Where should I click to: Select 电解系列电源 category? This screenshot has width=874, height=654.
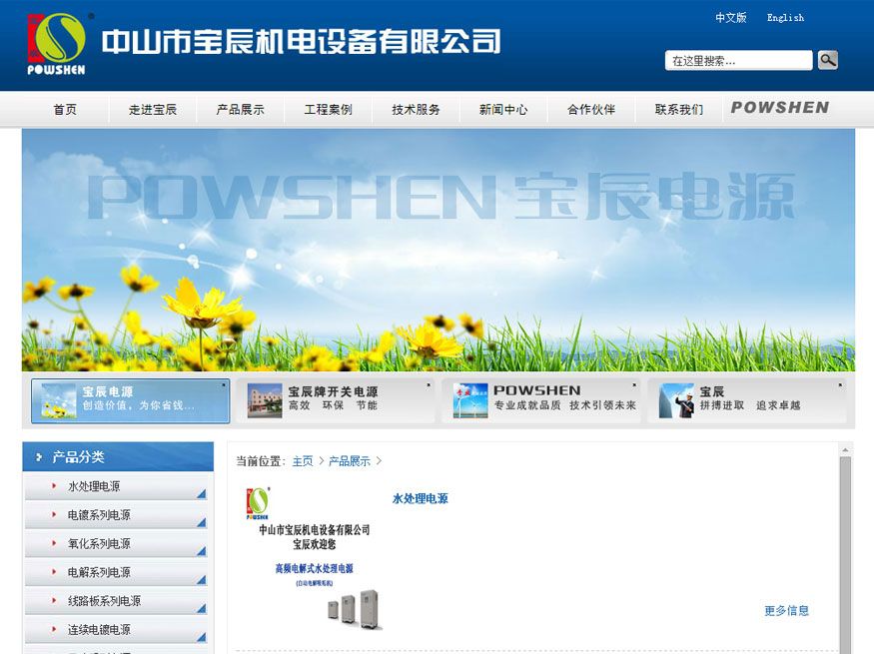[x=116, y=573]
